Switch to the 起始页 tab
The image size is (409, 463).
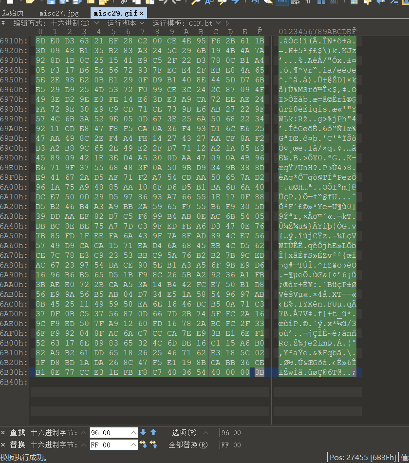pyautogui.click(x=13, y=13)
